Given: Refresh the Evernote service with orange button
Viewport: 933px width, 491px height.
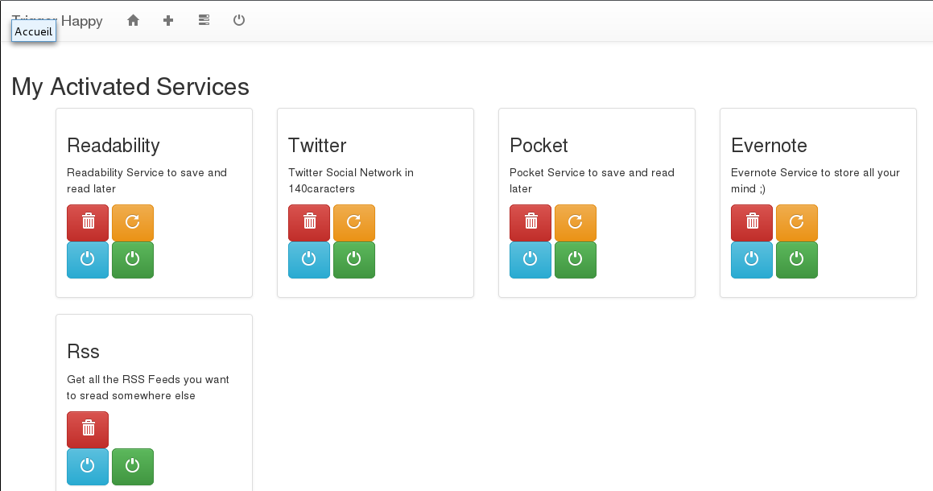Looking at the screenshot, I should pyautogui.click(x=797, y=223).
